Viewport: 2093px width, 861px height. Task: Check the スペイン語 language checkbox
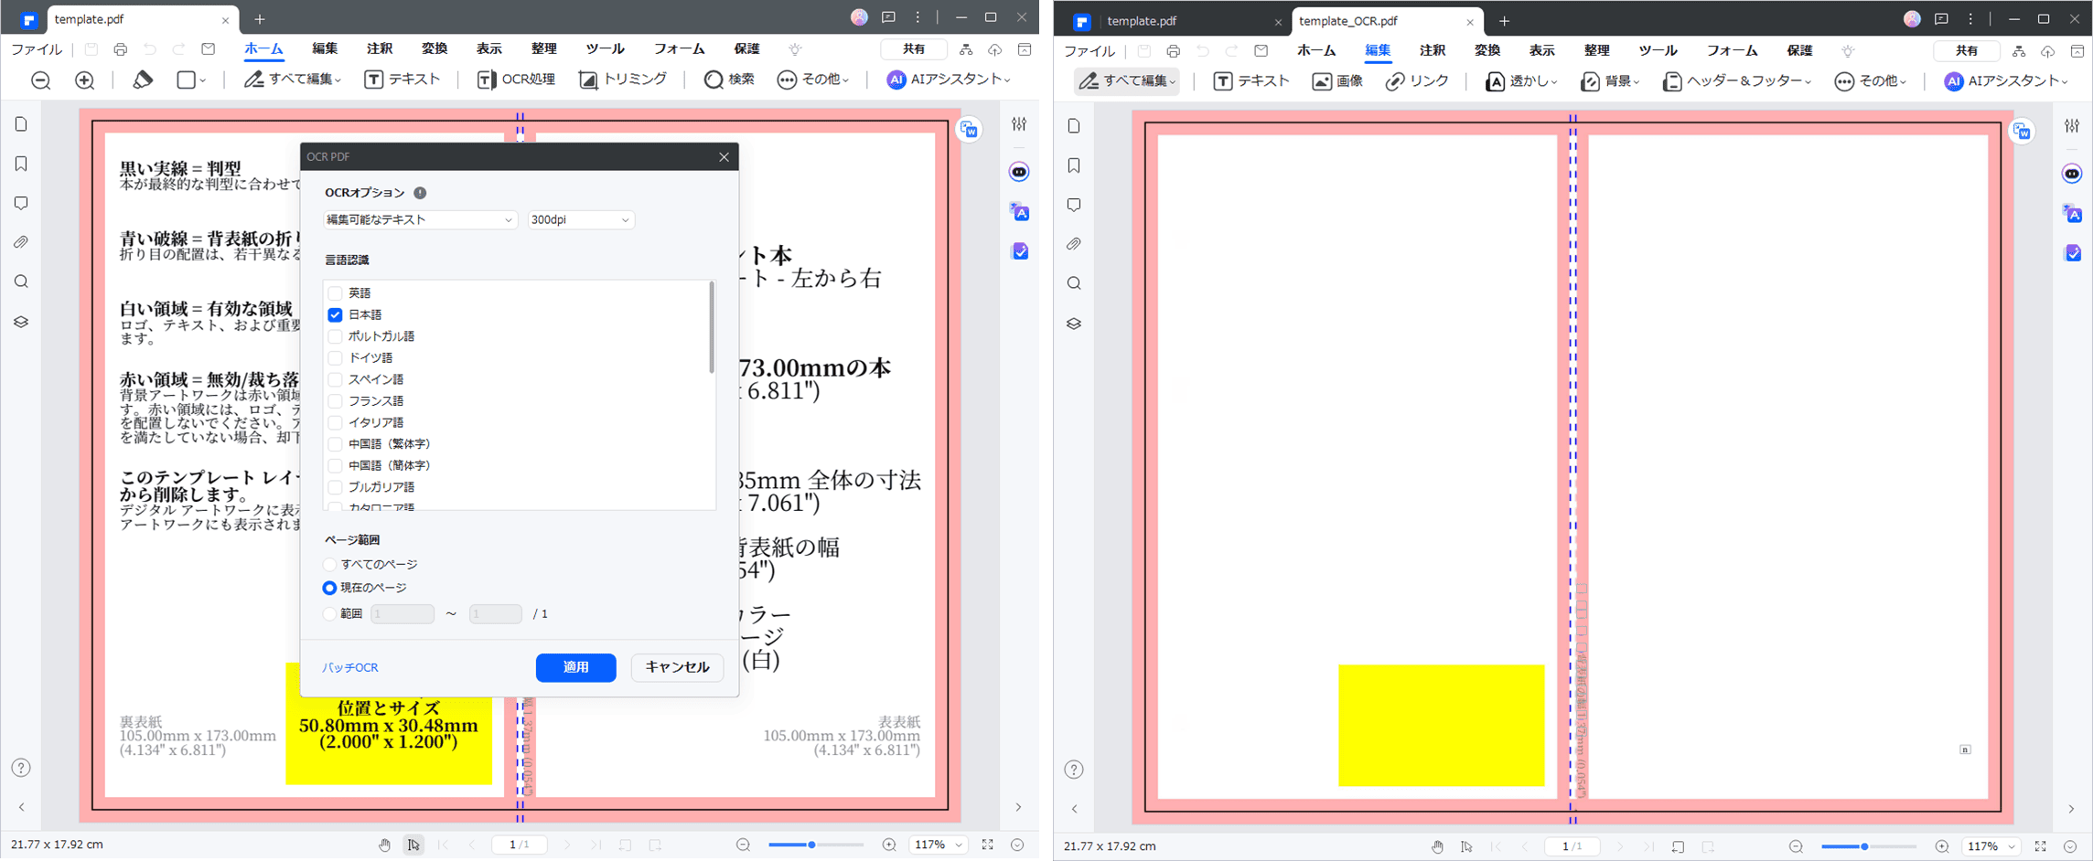point(335,379)
